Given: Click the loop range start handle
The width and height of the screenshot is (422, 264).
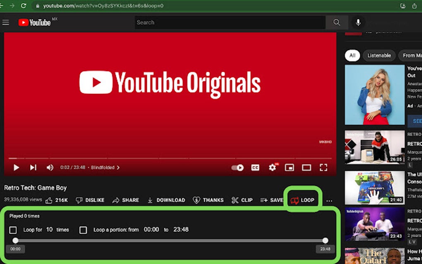Looking at the screenshot, I should pos(15,240).
